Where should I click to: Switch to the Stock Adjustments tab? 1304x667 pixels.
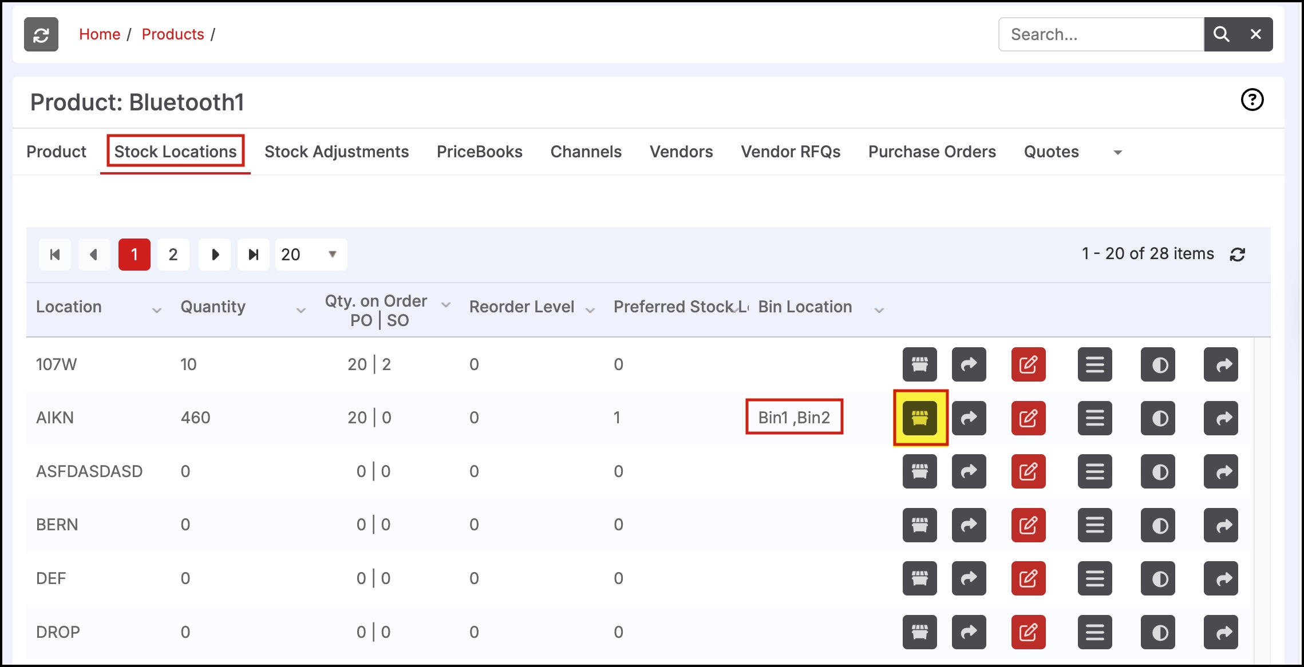(337, 152)
